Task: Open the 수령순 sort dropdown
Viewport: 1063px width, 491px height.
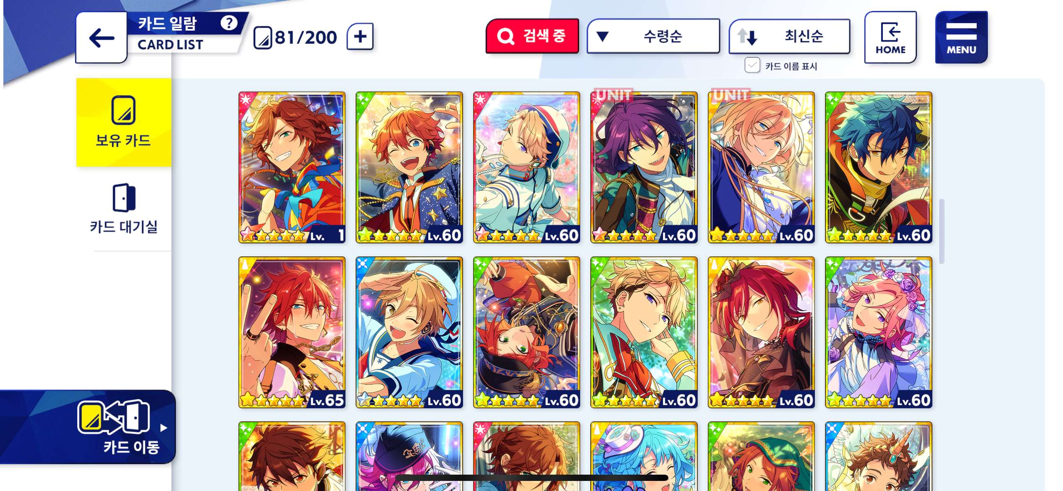Action: 653,36
